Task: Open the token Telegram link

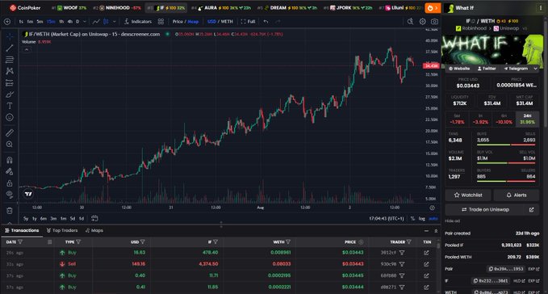Action: (x=516, y=69)
